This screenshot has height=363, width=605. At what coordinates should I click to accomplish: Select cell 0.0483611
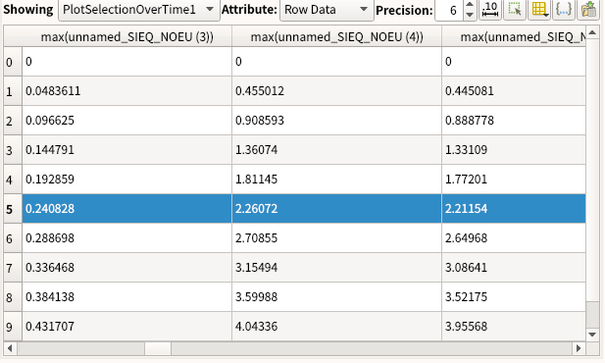pos(126,91)
